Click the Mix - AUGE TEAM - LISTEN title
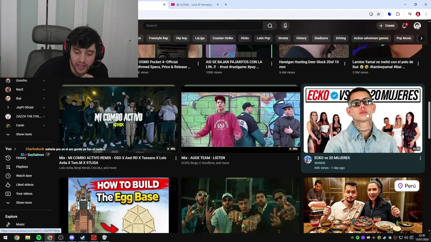This screenshot has width=431, height=242. (203, 158)
